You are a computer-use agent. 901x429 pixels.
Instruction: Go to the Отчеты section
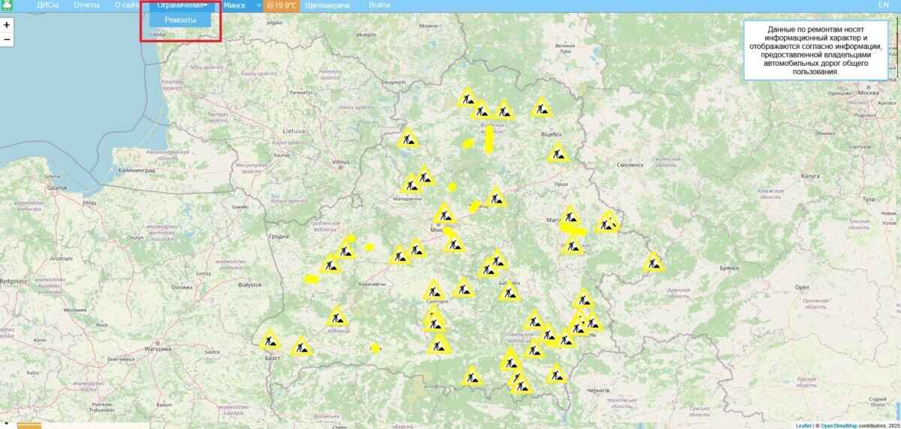(86, 5)
